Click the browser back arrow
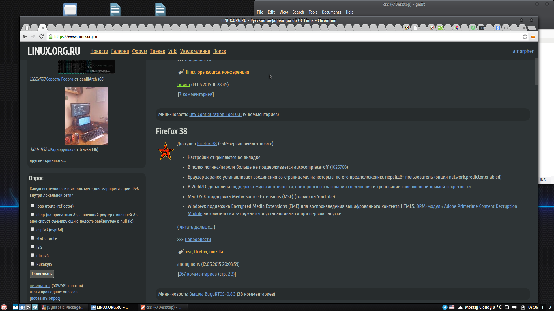The image size is (554, 311). pos(25,37)
